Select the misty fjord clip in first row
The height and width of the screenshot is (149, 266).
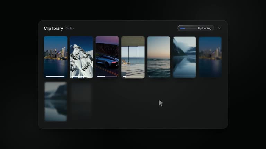pos(184,57)
